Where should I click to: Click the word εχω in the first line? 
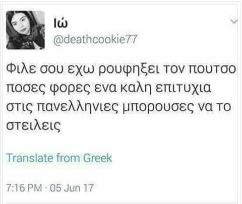[81, 70]
